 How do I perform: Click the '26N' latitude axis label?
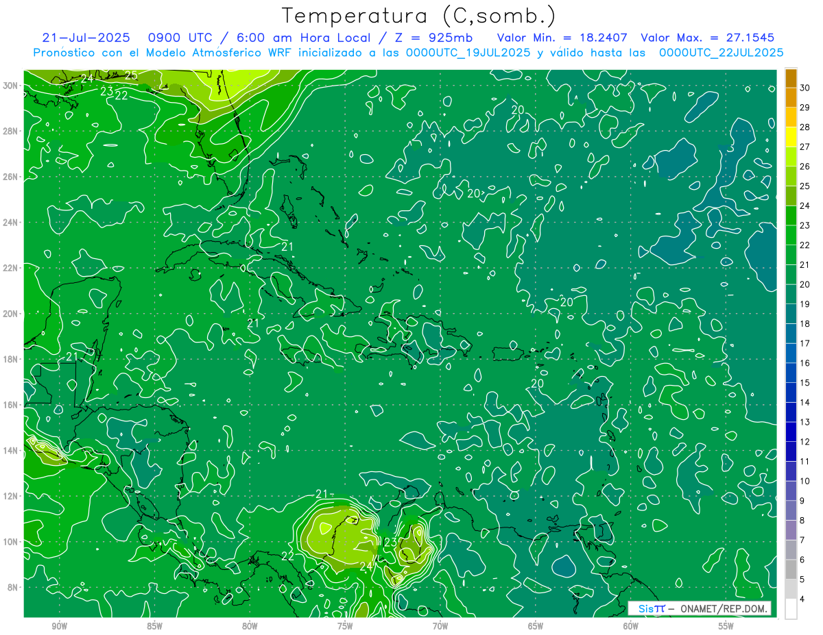(x=10, y=177)
